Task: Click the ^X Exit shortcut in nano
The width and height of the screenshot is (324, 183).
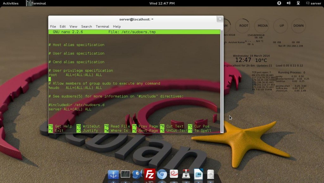Action: pyautogui.click(x=57, y=130)
